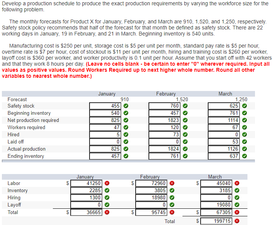Click January Net production required field

click(105, 120)
